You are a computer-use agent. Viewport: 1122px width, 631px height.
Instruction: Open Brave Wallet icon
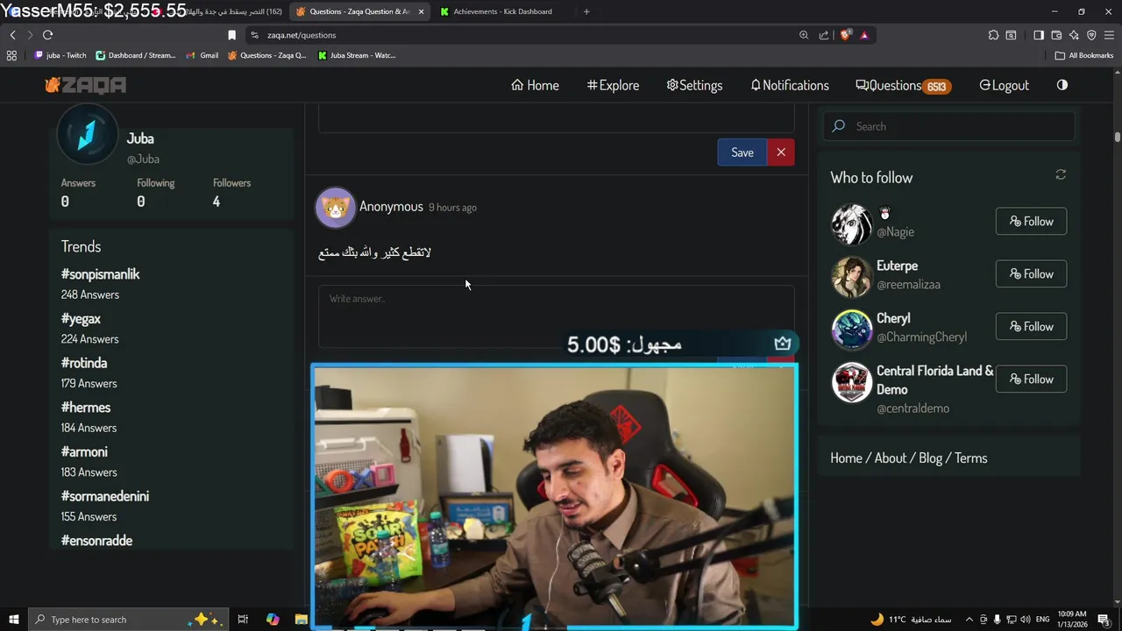pyautogui.click(x=1056, y=35)
